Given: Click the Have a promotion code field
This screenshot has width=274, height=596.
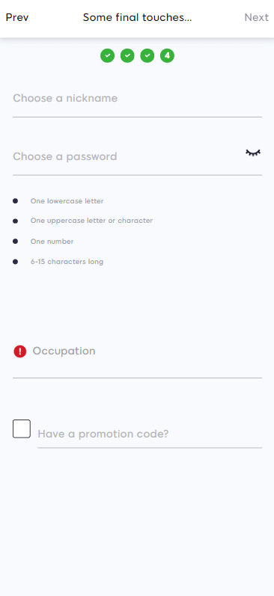Looking at the screenshot, I should click(150, 434).
